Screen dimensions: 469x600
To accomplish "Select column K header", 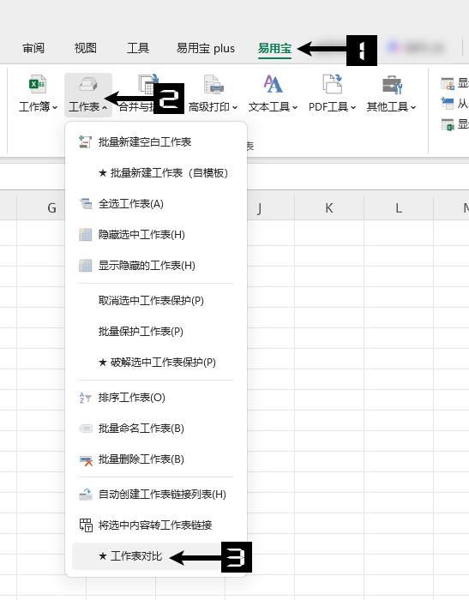I will pyautogui.click(x=329, y=208).
